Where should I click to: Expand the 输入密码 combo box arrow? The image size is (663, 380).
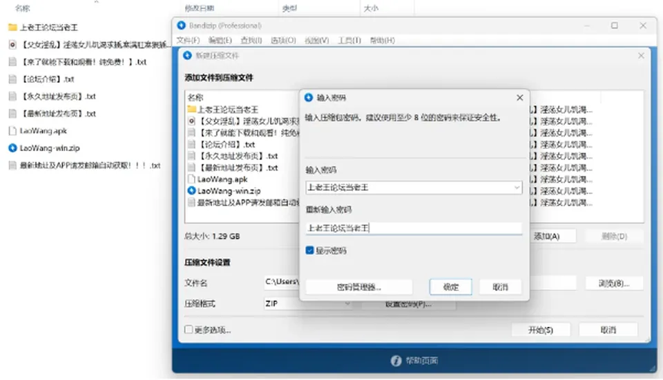click(517, 188)
